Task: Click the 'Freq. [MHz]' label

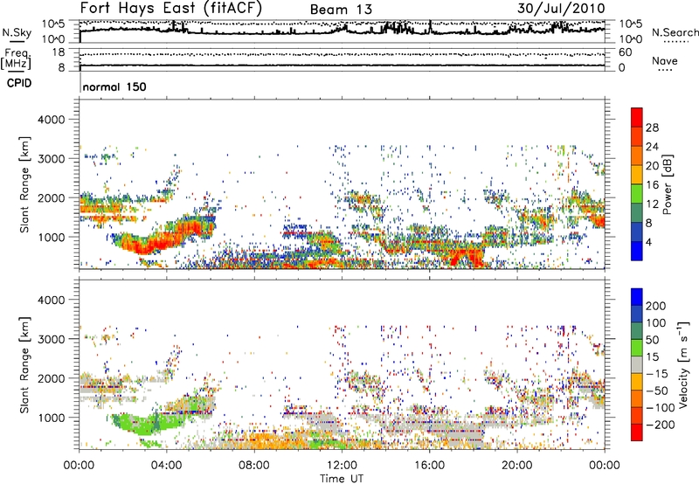Action: pyautogui.click(x=16, y=59)
